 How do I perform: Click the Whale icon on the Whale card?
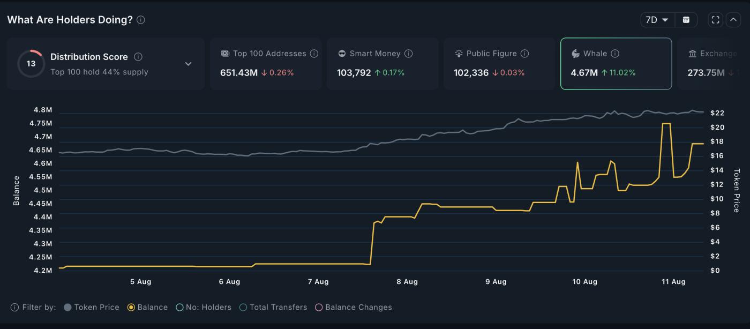pos(575,54)
